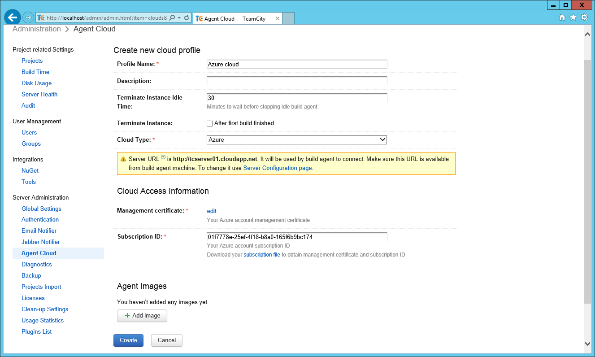
Task: Click the scrollbar down arrow
Action: point(588,344)
